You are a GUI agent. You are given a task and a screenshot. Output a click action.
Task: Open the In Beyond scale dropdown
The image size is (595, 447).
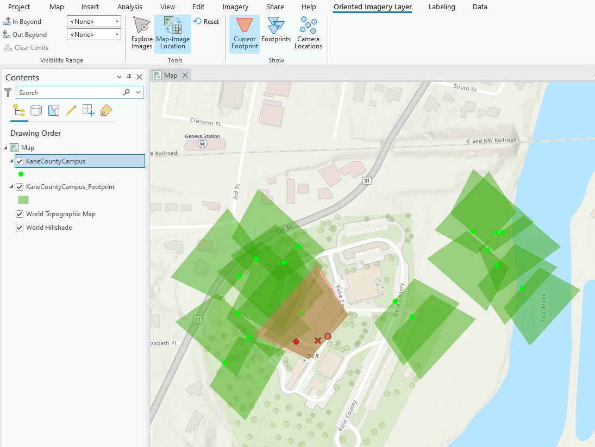tap(93, 22)
